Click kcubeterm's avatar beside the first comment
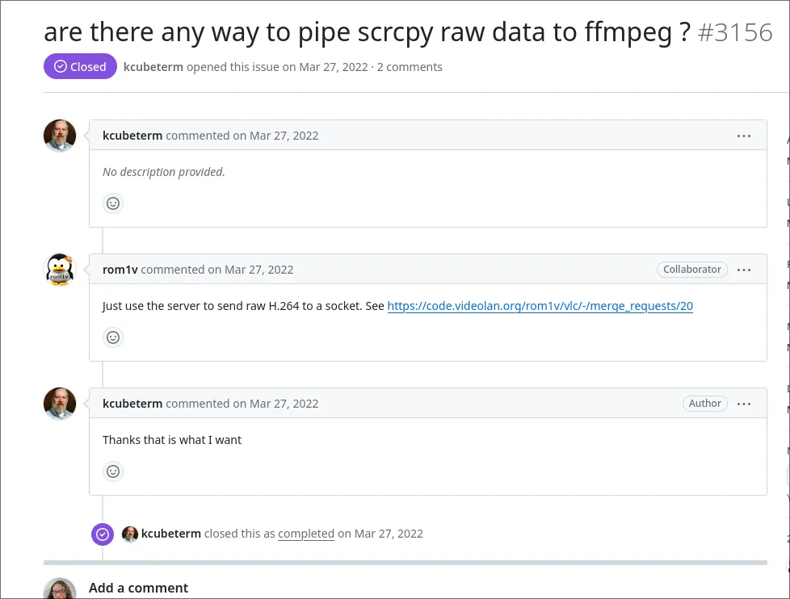 (60, 136)
